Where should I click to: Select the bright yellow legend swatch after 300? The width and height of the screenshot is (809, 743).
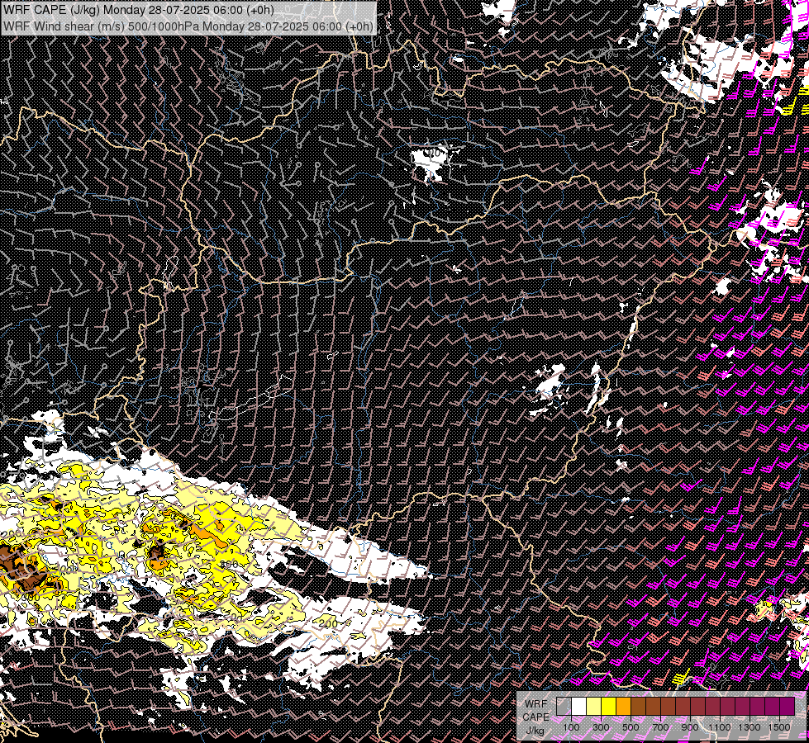point(609,707)
